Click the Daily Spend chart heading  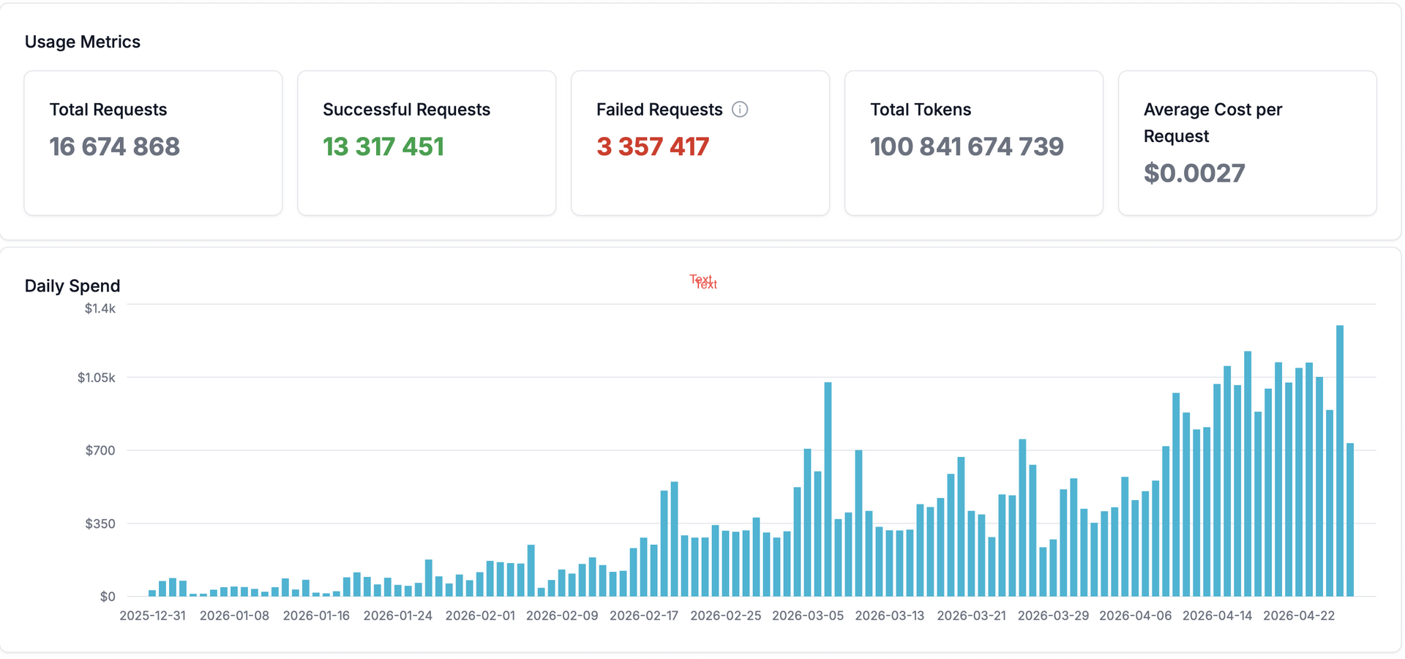[x=72, y=286]
